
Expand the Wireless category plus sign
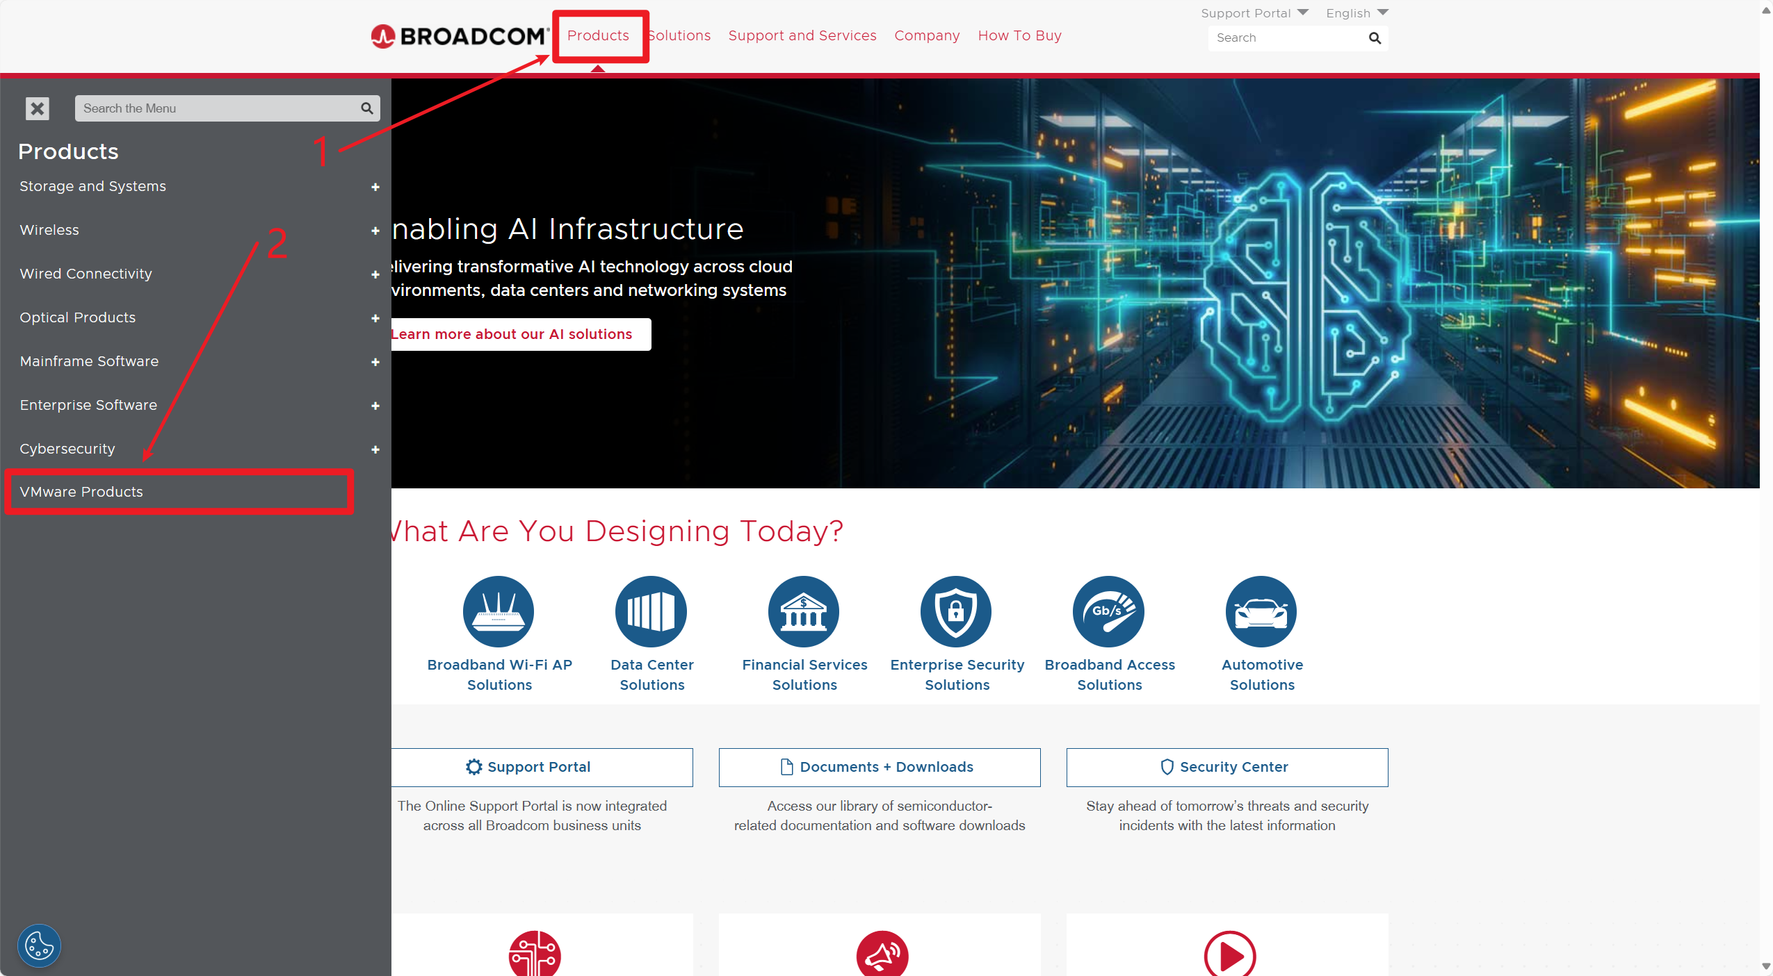375,231
